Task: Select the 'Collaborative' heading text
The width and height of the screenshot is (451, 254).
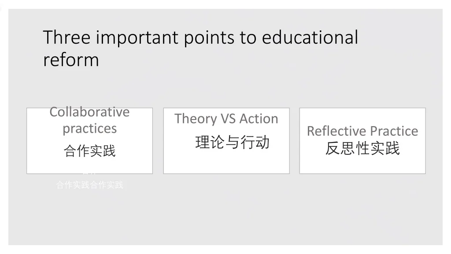Action: (x=89, y=112)
